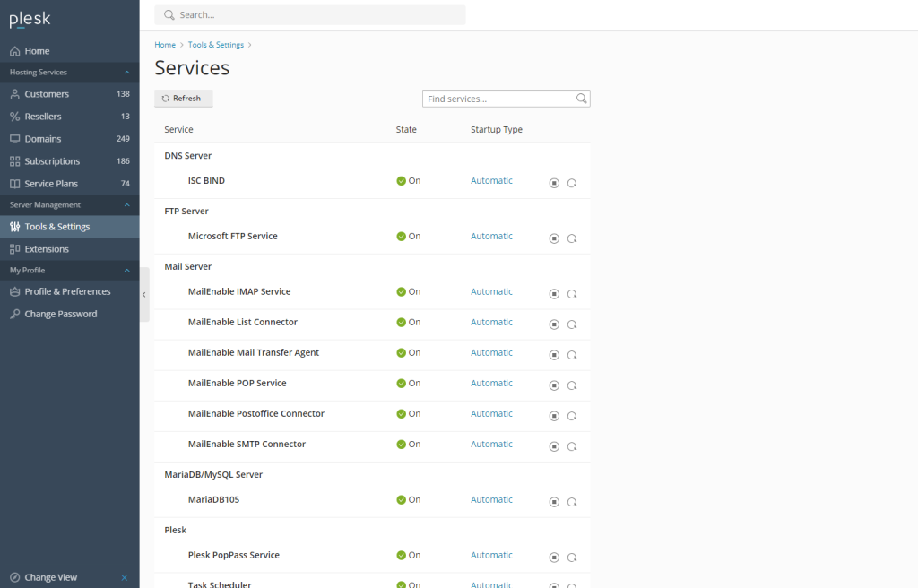Restart MailEnable List Connector
This screenshot has width=918, height=588.
572,324
